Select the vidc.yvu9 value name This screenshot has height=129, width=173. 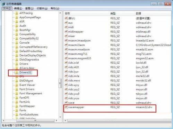[74, 94]
